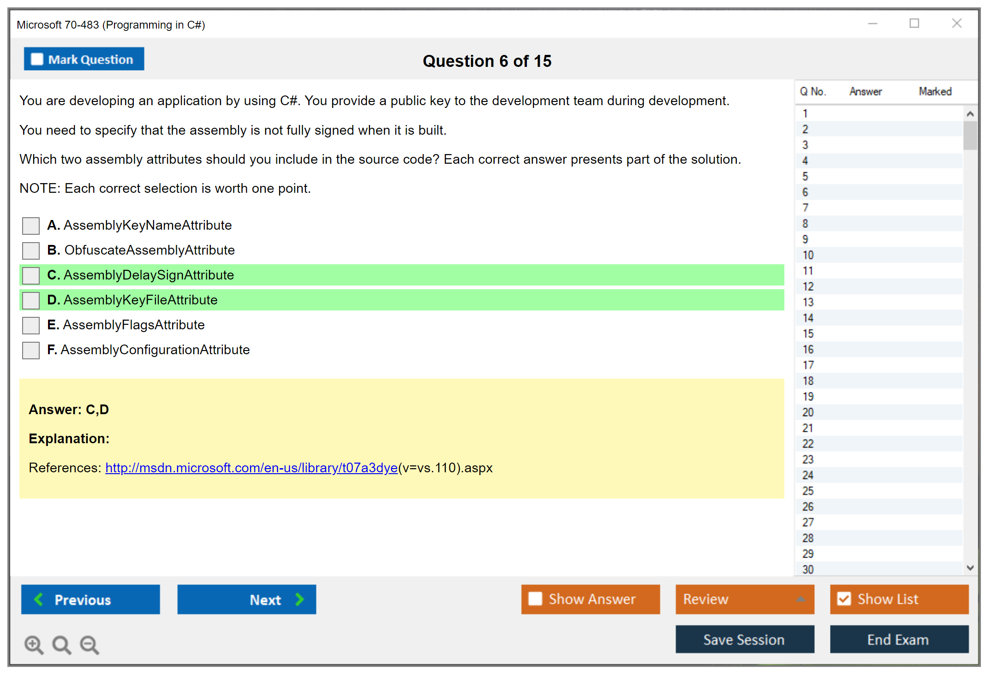Image resolution: width=992 pixels, height=678 pixels.
Task: Click the green left arrow on Previous
Action: 39,599
